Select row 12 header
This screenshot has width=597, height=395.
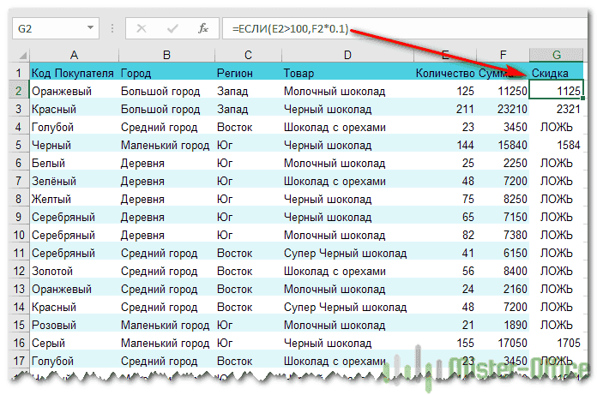click(x=18, y=271)
